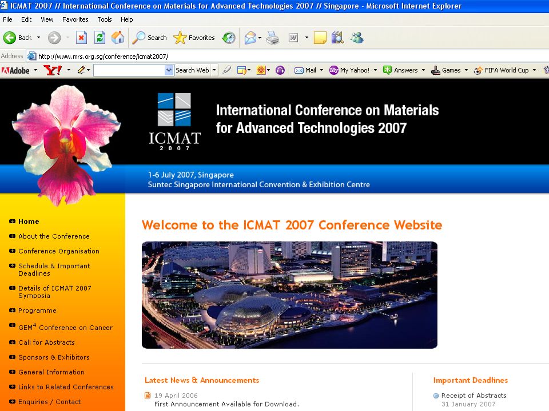Expand the Answers dropdown arrow

[x=423, y=70]
